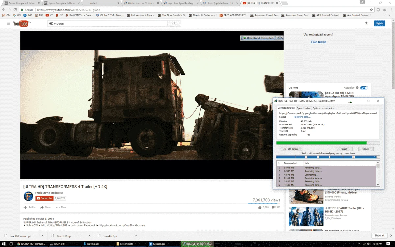Switch to the .hpi - Juanlipad tab

pyautogui.click(x=181, y=3)
